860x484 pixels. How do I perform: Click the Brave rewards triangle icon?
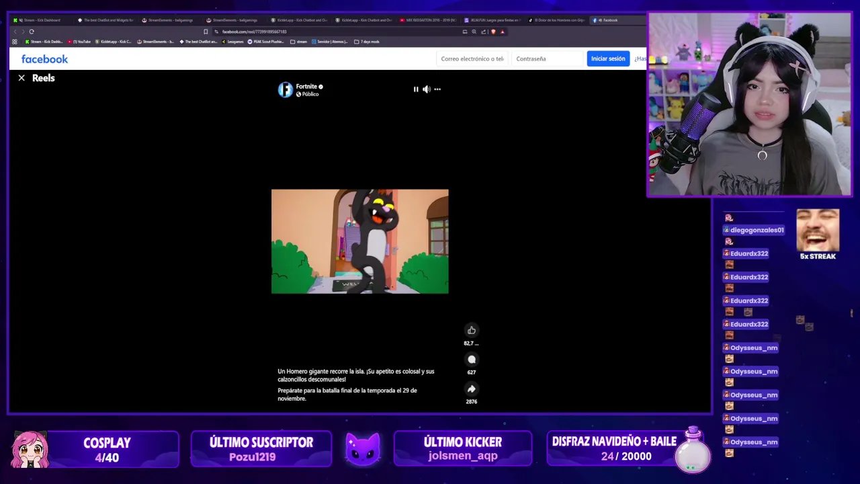pos(502,32)
